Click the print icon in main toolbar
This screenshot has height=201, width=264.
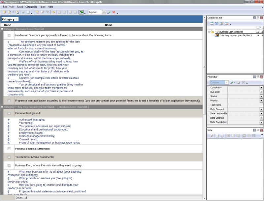pyautogui.click(x=23, y=12)
